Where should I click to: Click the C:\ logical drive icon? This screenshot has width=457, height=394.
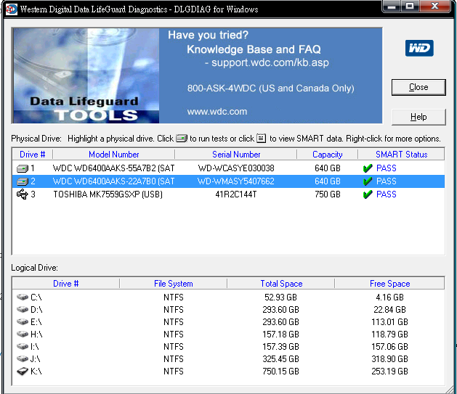click(22, 297)
